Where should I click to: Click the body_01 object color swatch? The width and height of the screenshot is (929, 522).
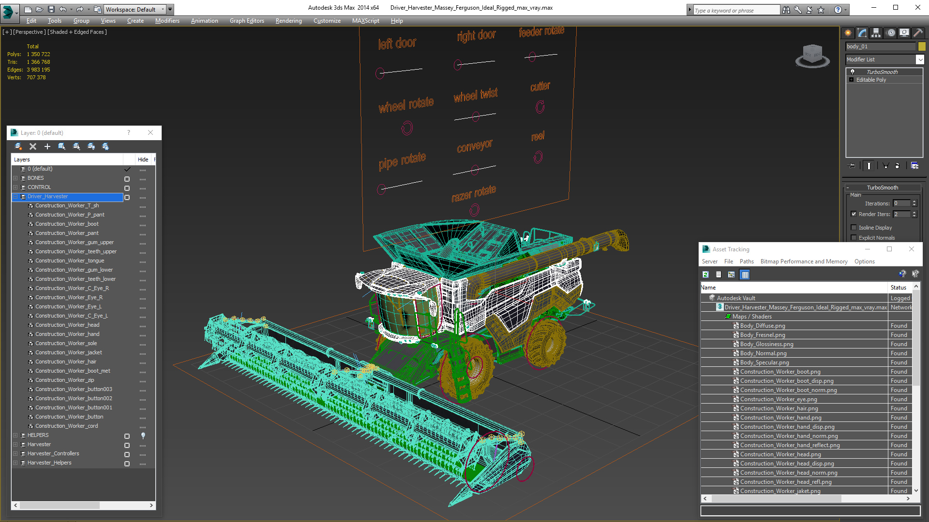(x=922, y=46)
